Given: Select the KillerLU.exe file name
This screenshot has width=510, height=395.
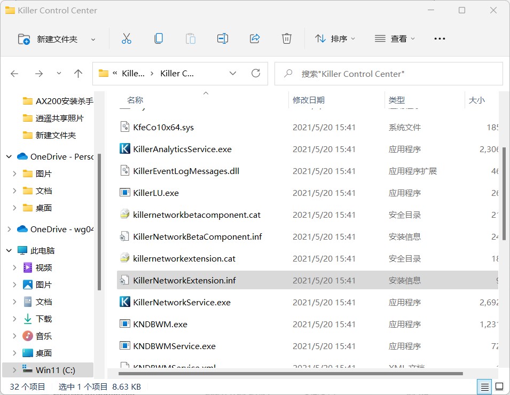Looking at the screenshot, I should click(x=156, y=193).
